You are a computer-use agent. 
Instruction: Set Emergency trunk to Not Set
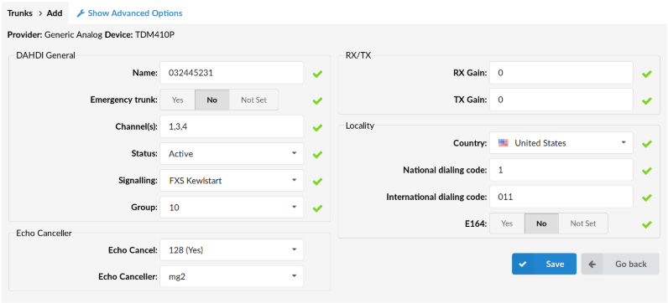point(254,100)
